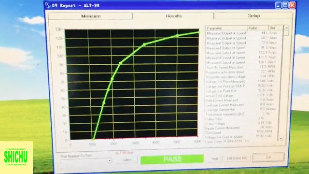The height and width of the screenshot is (174, 309).
Task: Click the scroll-down arrow of parameter list
Action: [x=281, y=139]
